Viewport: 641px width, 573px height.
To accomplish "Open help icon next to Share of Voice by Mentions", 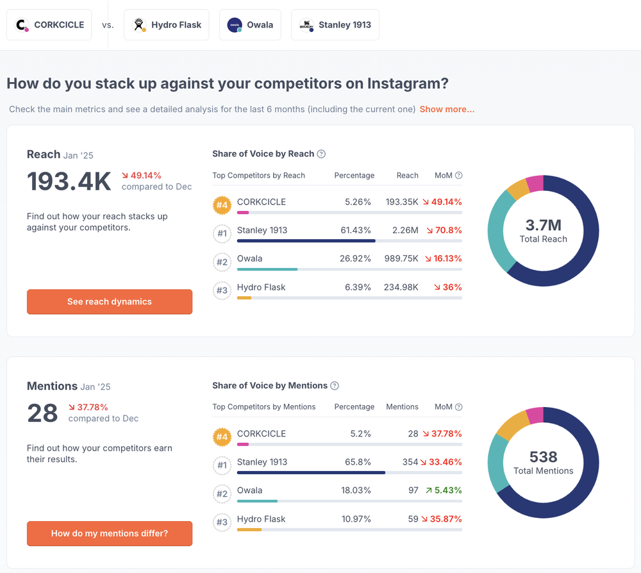I will tap(335, 386).
